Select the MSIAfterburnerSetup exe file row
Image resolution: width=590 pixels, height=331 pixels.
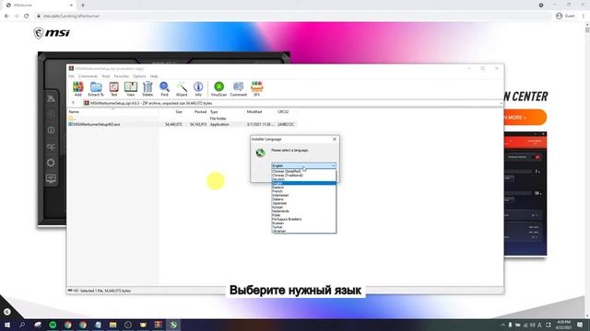(182, 124)
